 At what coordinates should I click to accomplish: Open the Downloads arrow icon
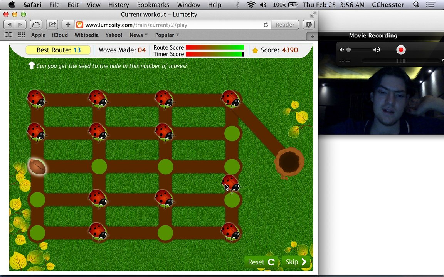coord(309,25)
